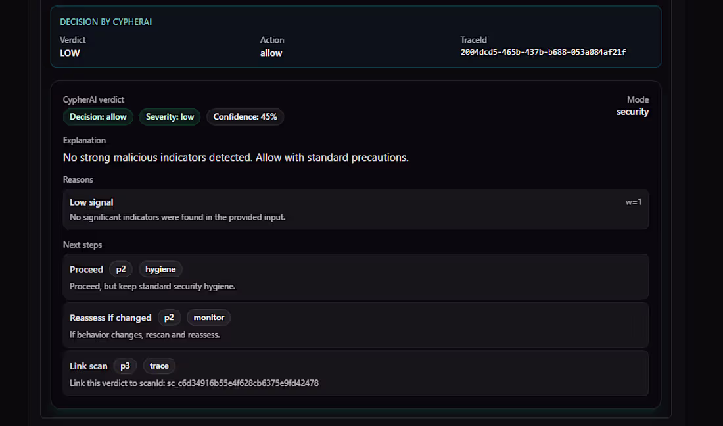723x426 pixels.
Task: Select the Link scan step
Action: pos(356,373)
